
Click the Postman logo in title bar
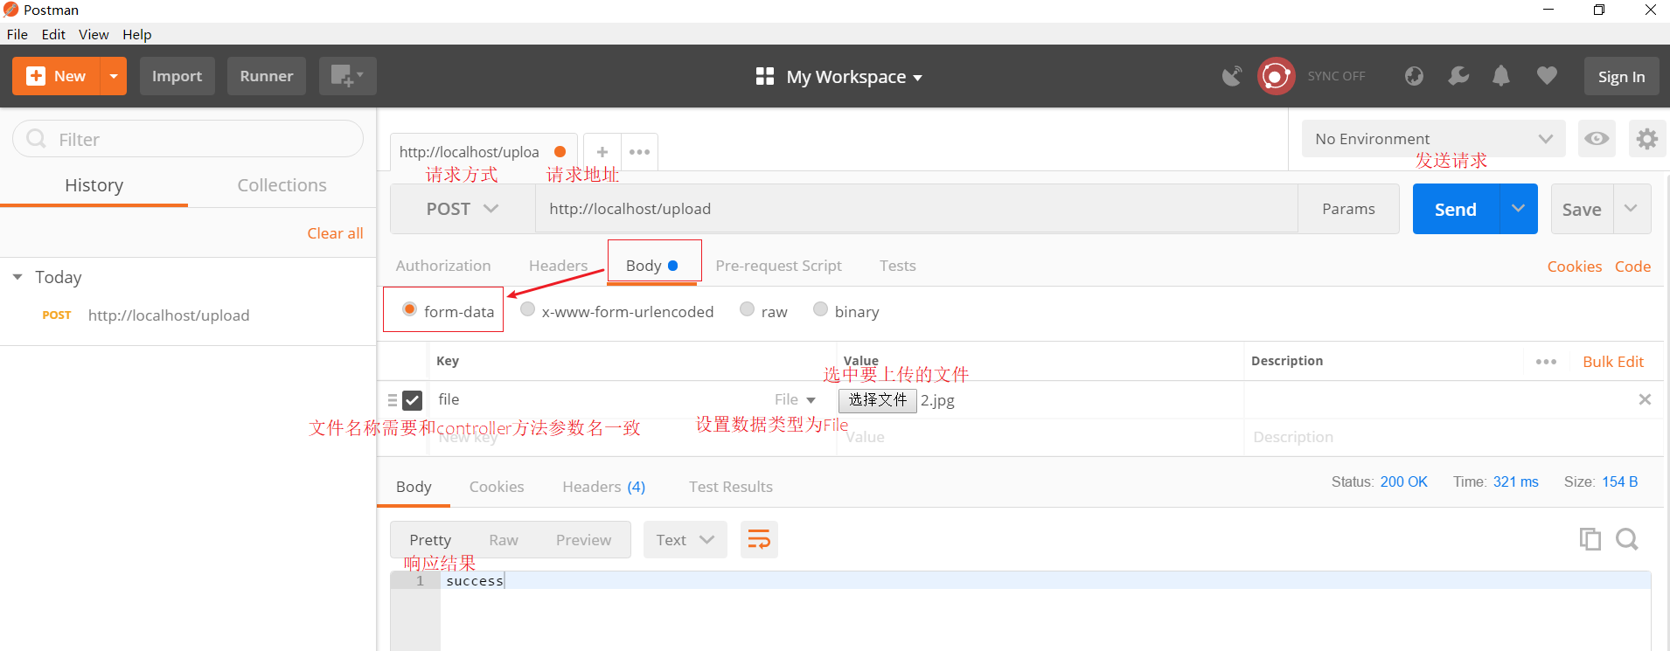(10, 10)
